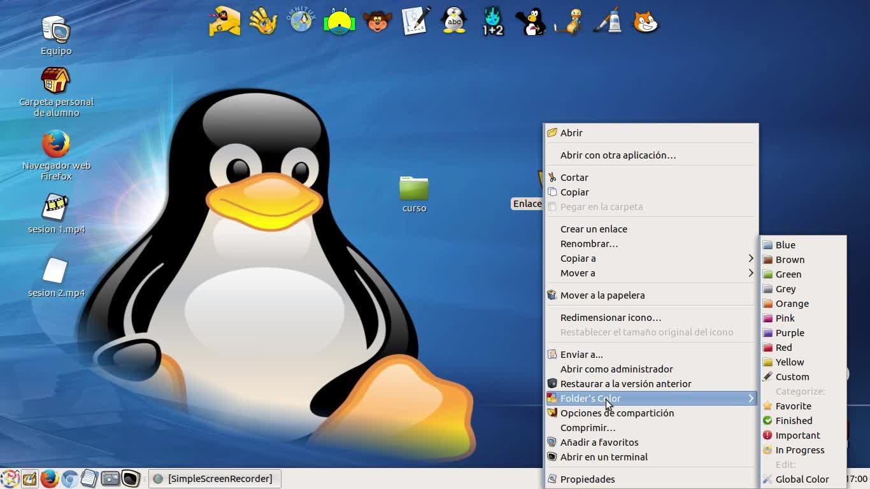Image resolution: width=870 pixels, height=489 pixels.
Task: Choose the Red folder color
Action: 803,348
